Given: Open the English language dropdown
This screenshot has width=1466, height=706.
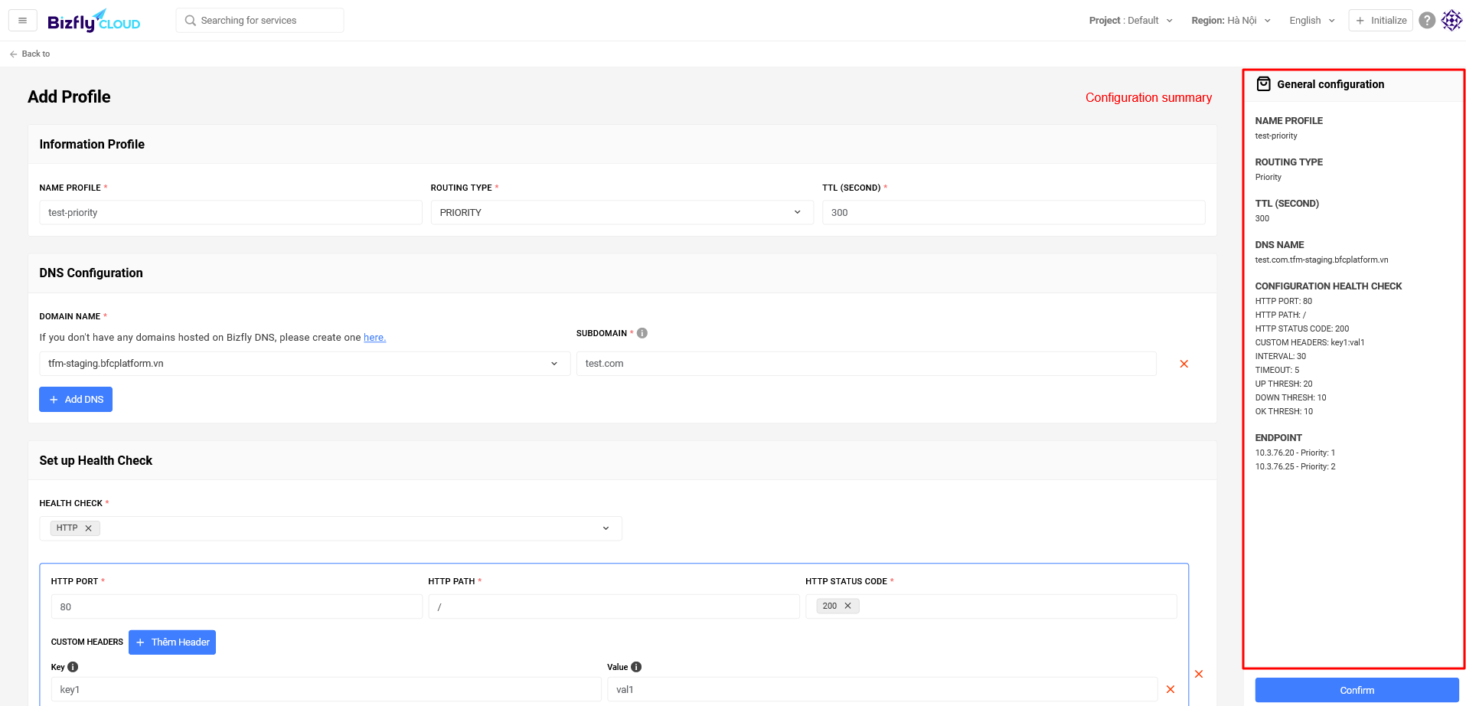Looking at the screenshot, I should 1312,21.
